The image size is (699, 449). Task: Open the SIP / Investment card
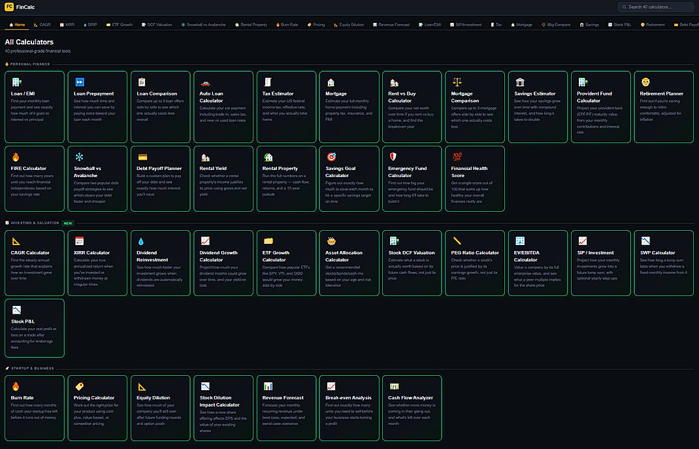[600, 263]
